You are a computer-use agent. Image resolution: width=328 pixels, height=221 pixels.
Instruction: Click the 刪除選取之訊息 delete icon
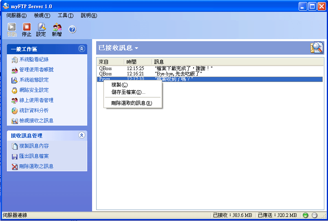click(14, 167)
